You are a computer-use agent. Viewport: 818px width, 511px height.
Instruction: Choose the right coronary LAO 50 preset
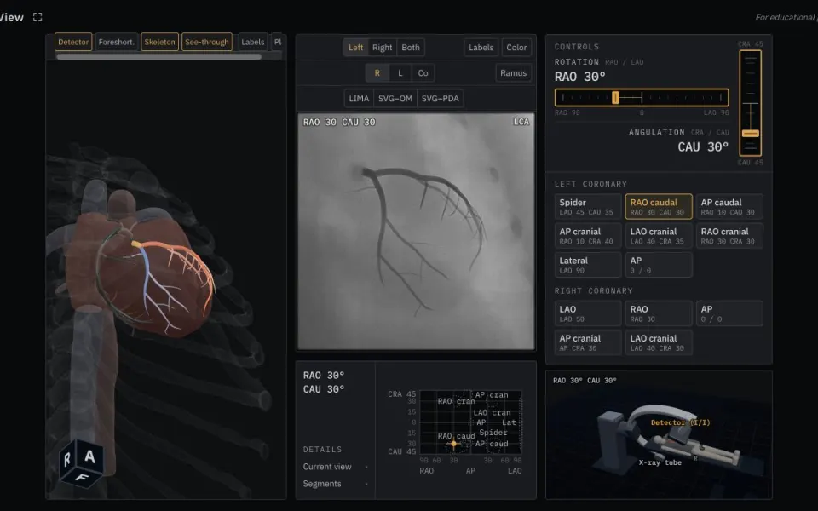(588, 313)
